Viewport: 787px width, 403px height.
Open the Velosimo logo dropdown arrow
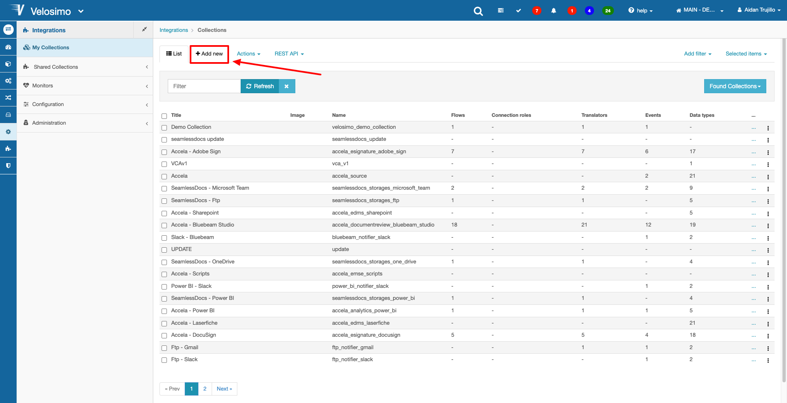coord(81,11)
